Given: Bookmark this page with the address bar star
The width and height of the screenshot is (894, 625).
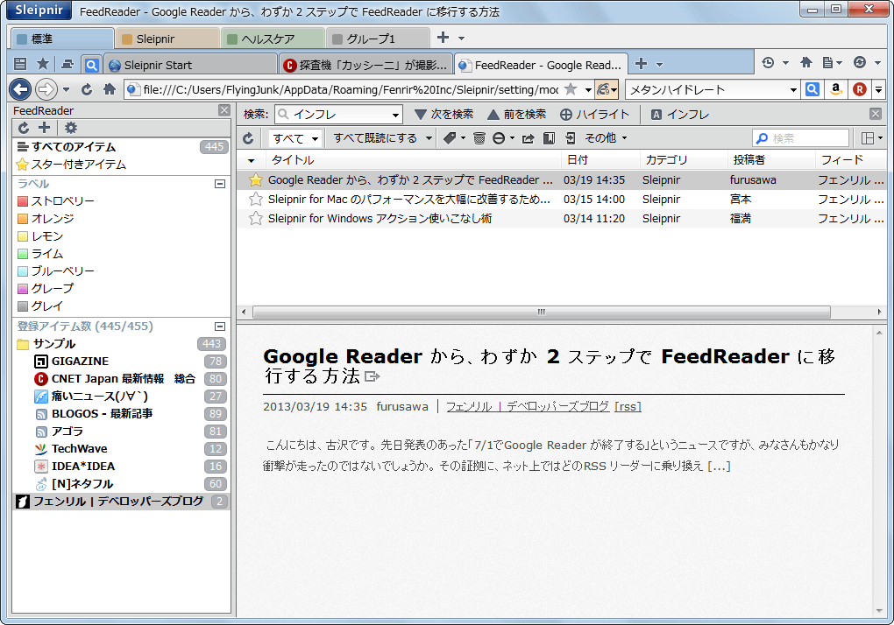Looking at the screenshot, I should click(571, 89).
